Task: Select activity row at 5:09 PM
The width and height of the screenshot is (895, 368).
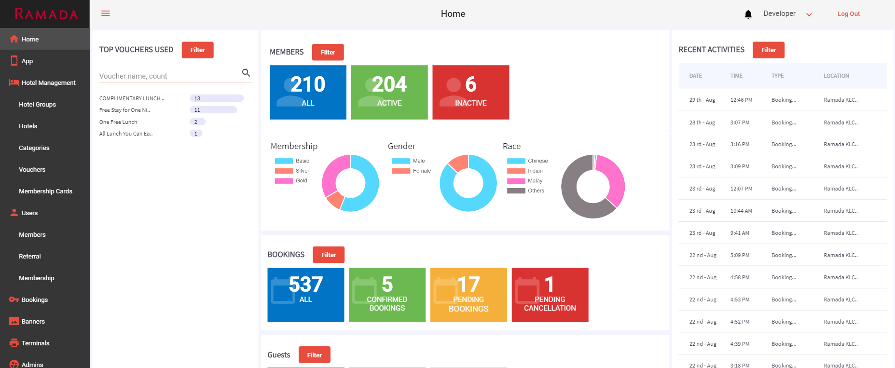Action: pyautogui.click(x=783, y=255)
